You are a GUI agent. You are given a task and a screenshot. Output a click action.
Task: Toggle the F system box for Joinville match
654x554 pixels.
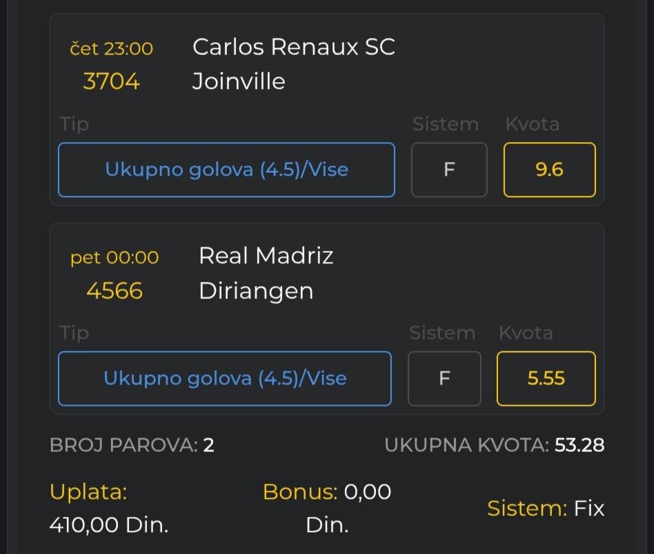tap(449, 170)
